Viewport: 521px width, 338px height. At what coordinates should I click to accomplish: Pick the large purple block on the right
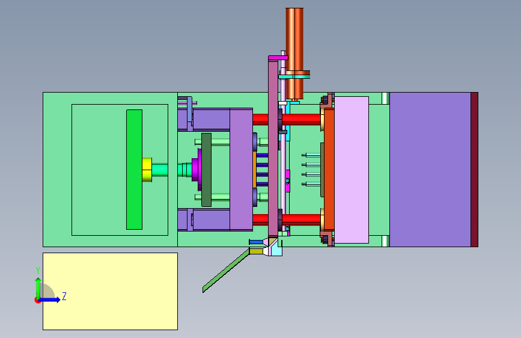[430, 170]
